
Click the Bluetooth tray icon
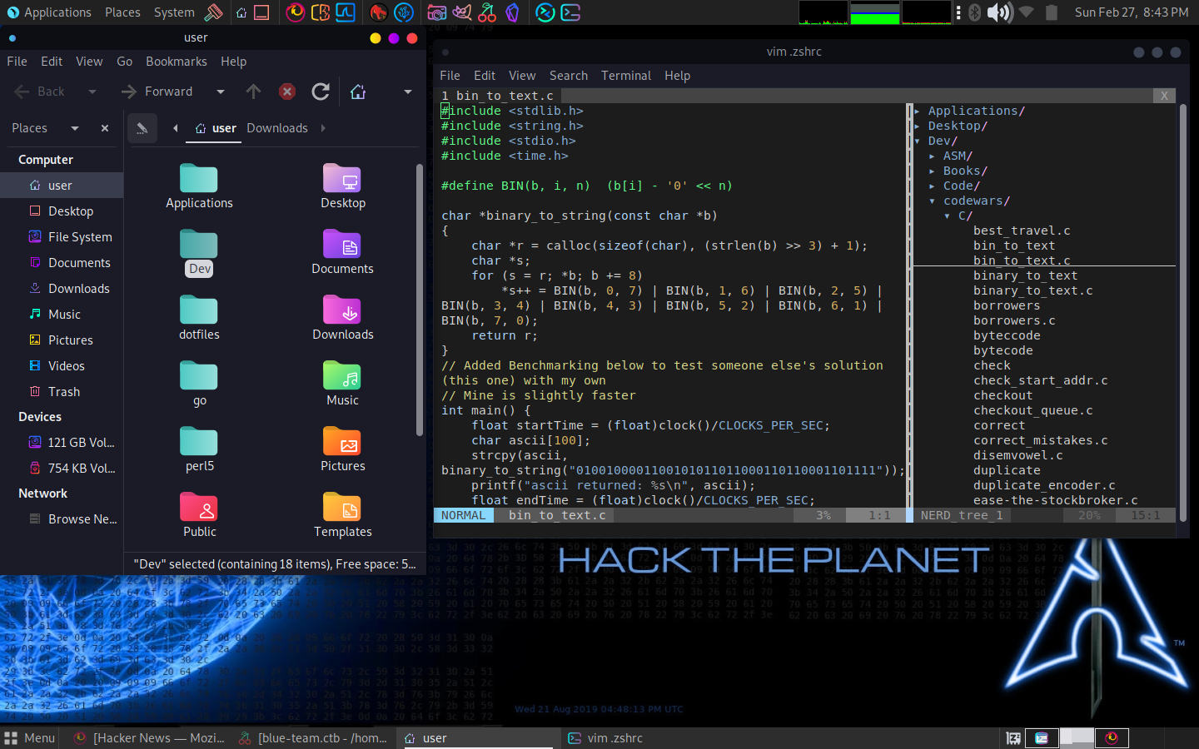click(x=974, y=12)
